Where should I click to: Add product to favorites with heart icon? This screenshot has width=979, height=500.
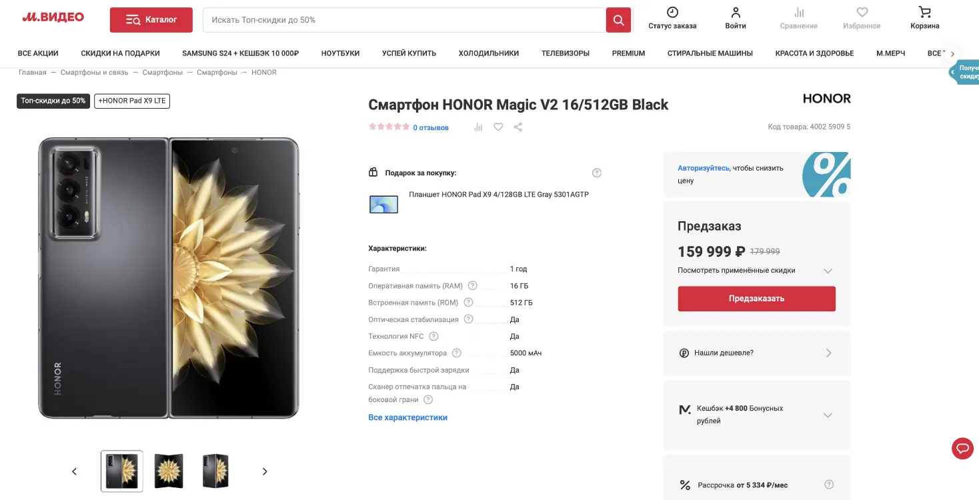tap(498, 127)
